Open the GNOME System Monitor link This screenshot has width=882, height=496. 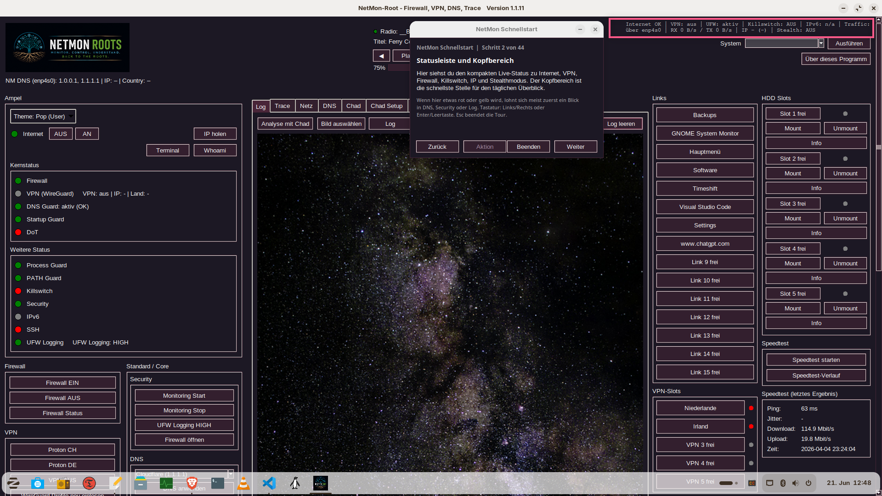click(x=705, y=133)
